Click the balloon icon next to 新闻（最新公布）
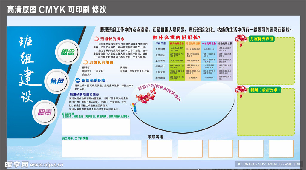The width and height of the screenshot is (306, 170). [x=241, y=91]
